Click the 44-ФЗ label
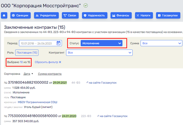 pyautogui.click(x=76, y=83)
